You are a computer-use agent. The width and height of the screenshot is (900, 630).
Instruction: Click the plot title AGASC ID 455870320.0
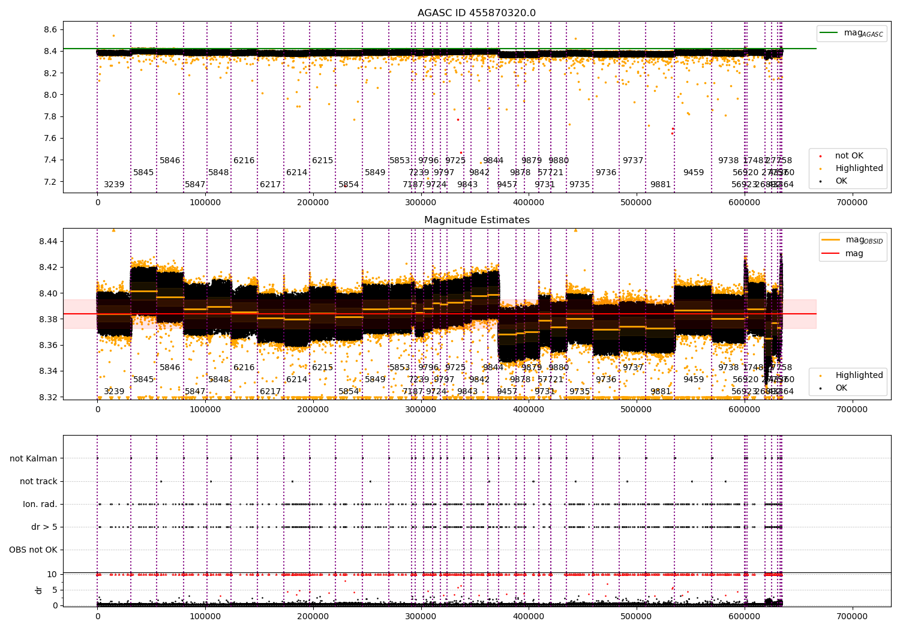tap(476, 13)
